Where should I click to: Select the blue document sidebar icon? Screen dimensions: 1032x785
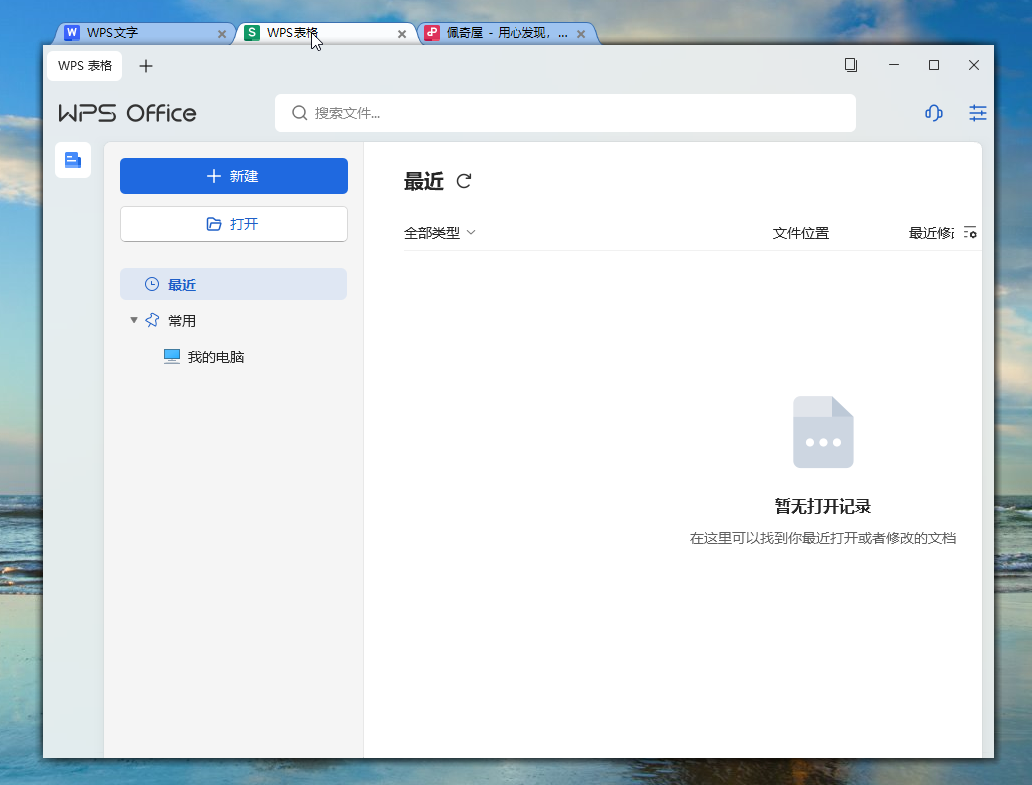point(73,160)
